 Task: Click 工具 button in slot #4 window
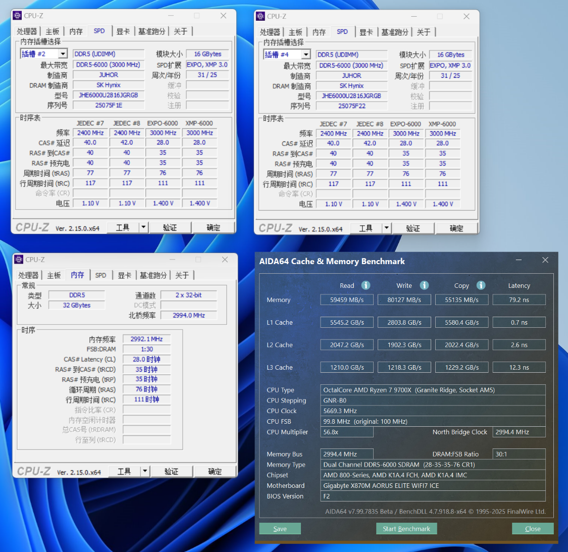click(x=366, y=228)
